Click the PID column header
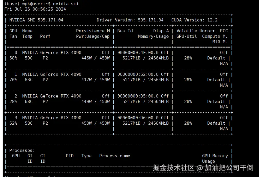The image size is (259, 177). [70, 156]
